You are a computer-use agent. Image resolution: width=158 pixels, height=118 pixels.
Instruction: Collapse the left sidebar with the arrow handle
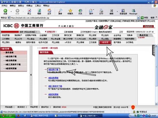coord(31,75)
